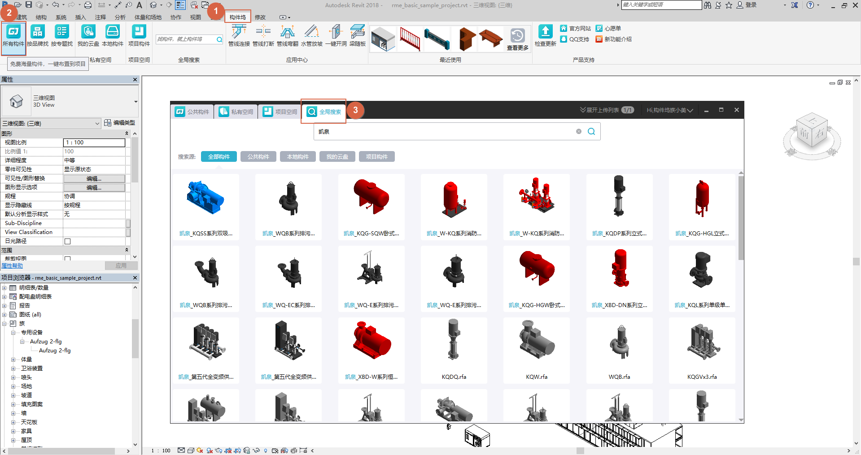Switch to the 公共构件 dialog tab
861x455 pixels.
point(193,112)
